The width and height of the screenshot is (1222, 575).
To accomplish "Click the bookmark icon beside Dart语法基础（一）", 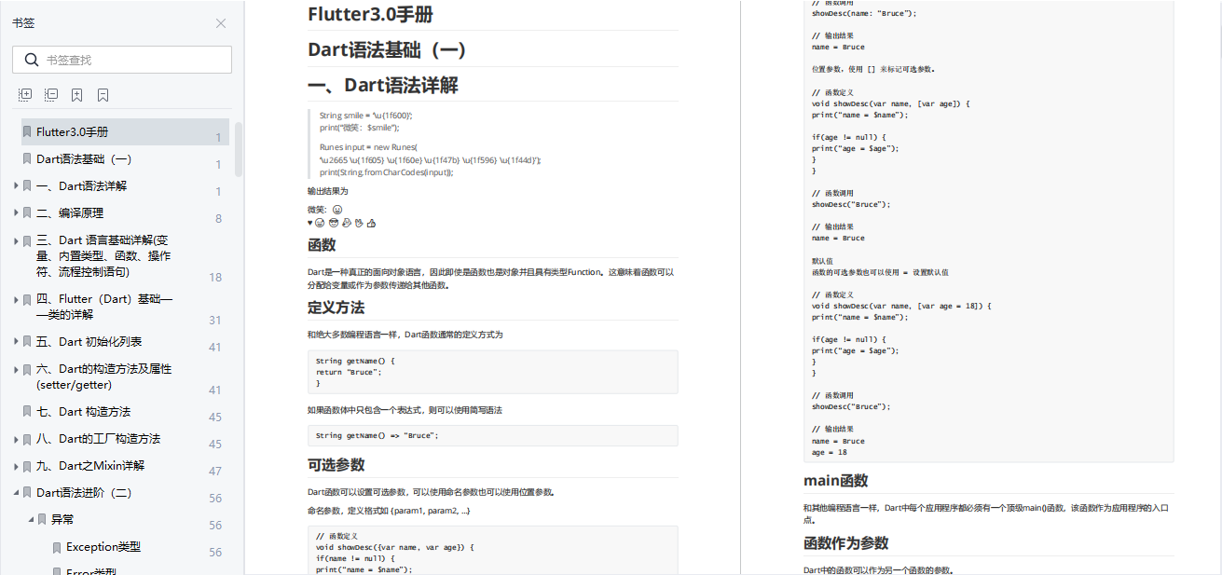I will pyautogui.click(x=28, y=158).
